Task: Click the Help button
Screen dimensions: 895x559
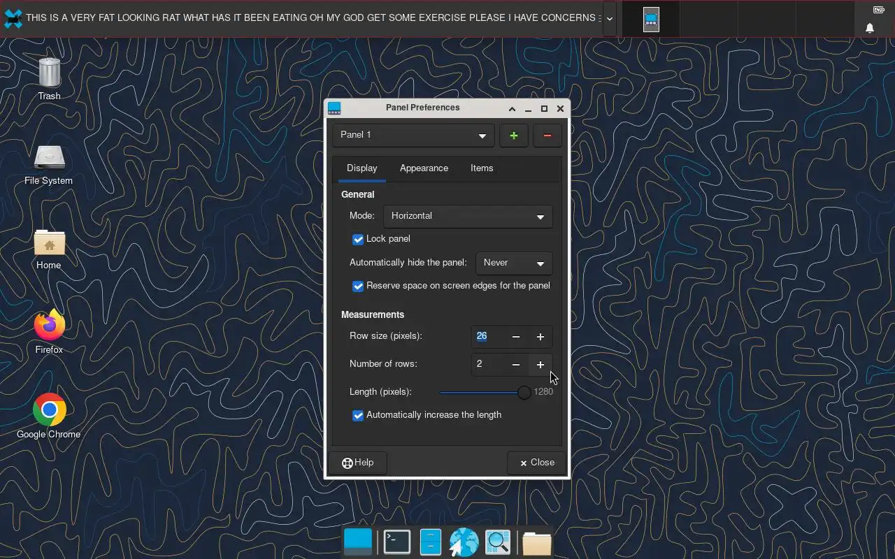Action: tap(357, 463)
